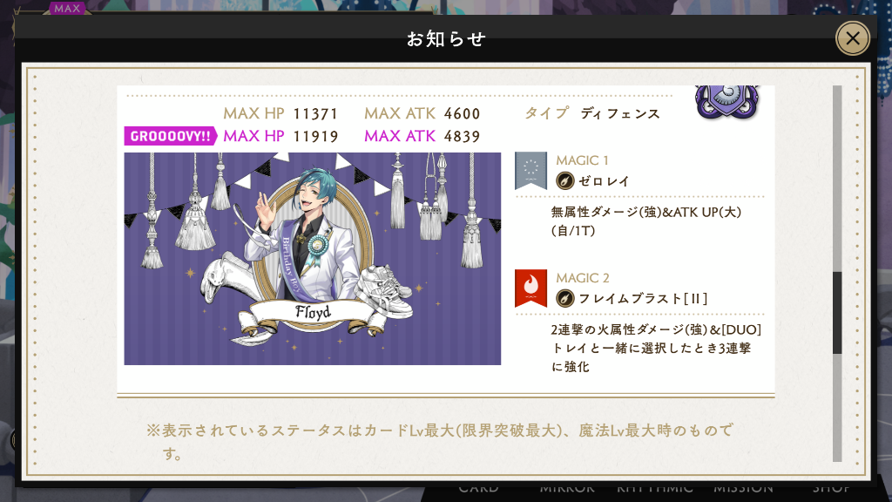Close the お知らせ notice dialog
Screen dimensions: 892x502
852,38
